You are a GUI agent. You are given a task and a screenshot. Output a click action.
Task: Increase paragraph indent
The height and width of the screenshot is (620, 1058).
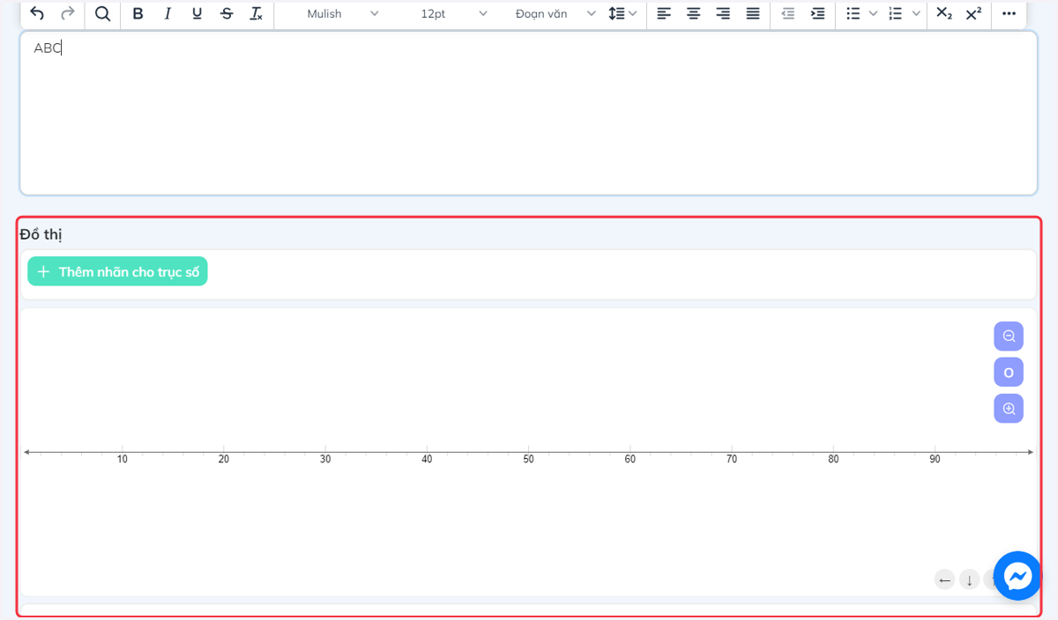pos(818,13)
